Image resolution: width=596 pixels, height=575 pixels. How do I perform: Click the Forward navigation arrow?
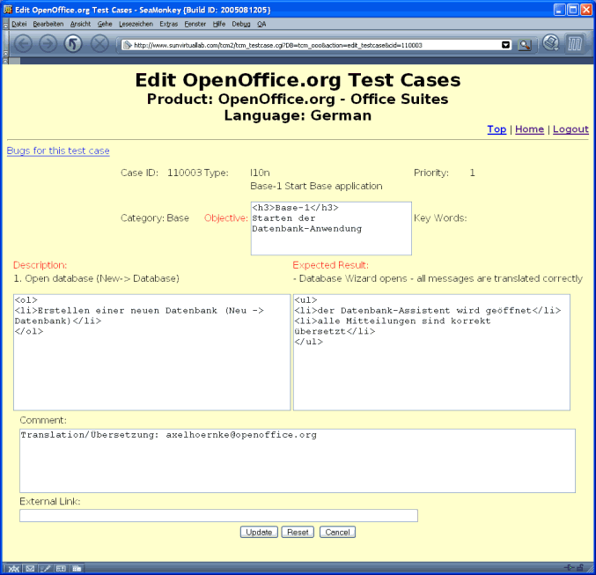pos(48,44)
